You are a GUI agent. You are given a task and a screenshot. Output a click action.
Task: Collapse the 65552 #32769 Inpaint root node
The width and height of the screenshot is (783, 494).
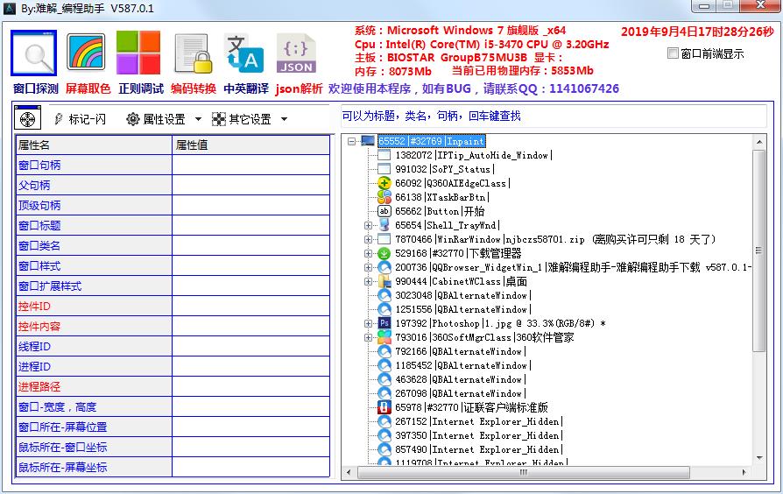pyautogui.click(x=351, y=141)
